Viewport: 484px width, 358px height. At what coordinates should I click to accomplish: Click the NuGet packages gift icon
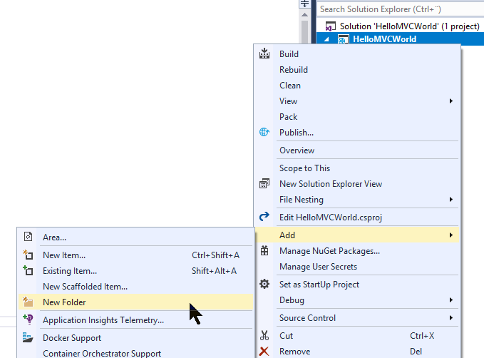[264, 250]
